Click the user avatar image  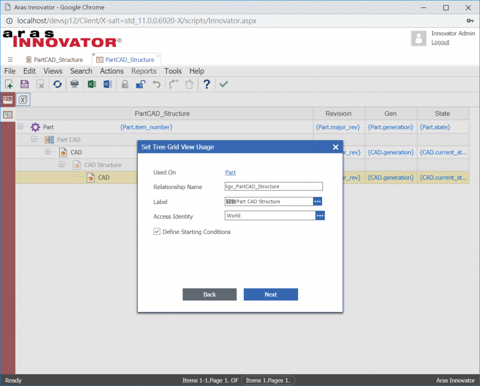pos(419,38)
